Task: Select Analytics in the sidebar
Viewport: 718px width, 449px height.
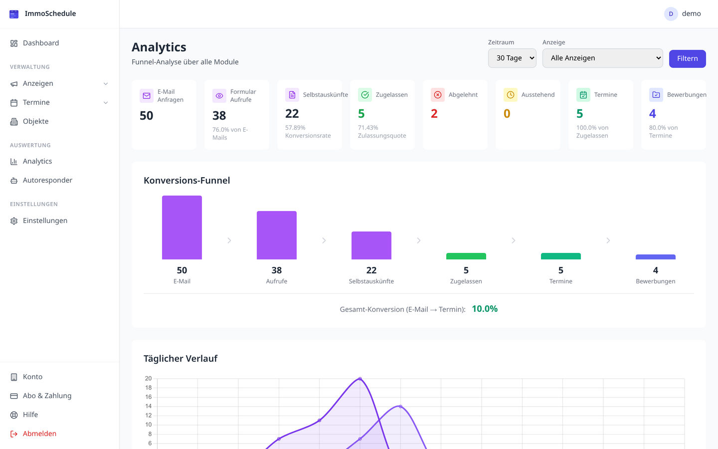Action: coord(37,161)
